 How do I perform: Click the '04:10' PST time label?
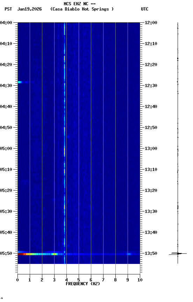6,44
